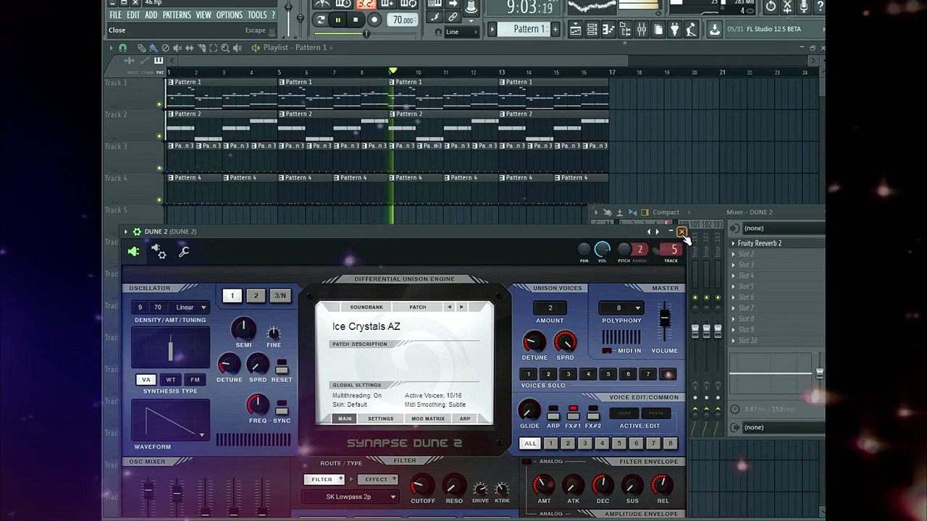Select the delete tool in Playlist
The image size is (927, 521).
click(x=165, y=48)
